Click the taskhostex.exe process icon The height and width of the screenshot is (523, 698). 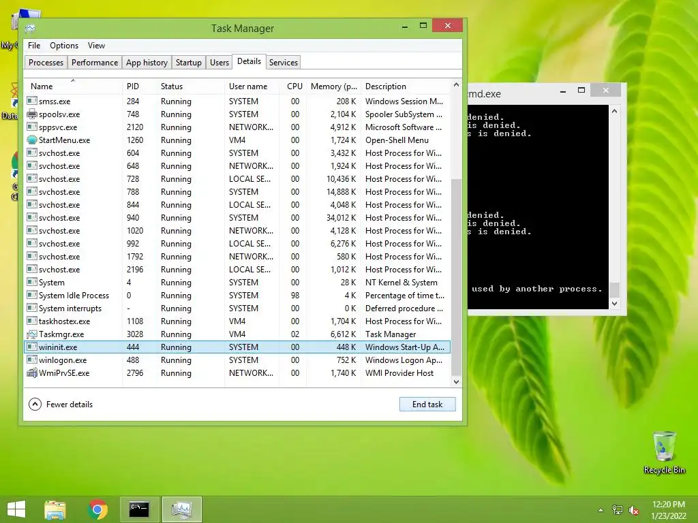tap(31, 321)
